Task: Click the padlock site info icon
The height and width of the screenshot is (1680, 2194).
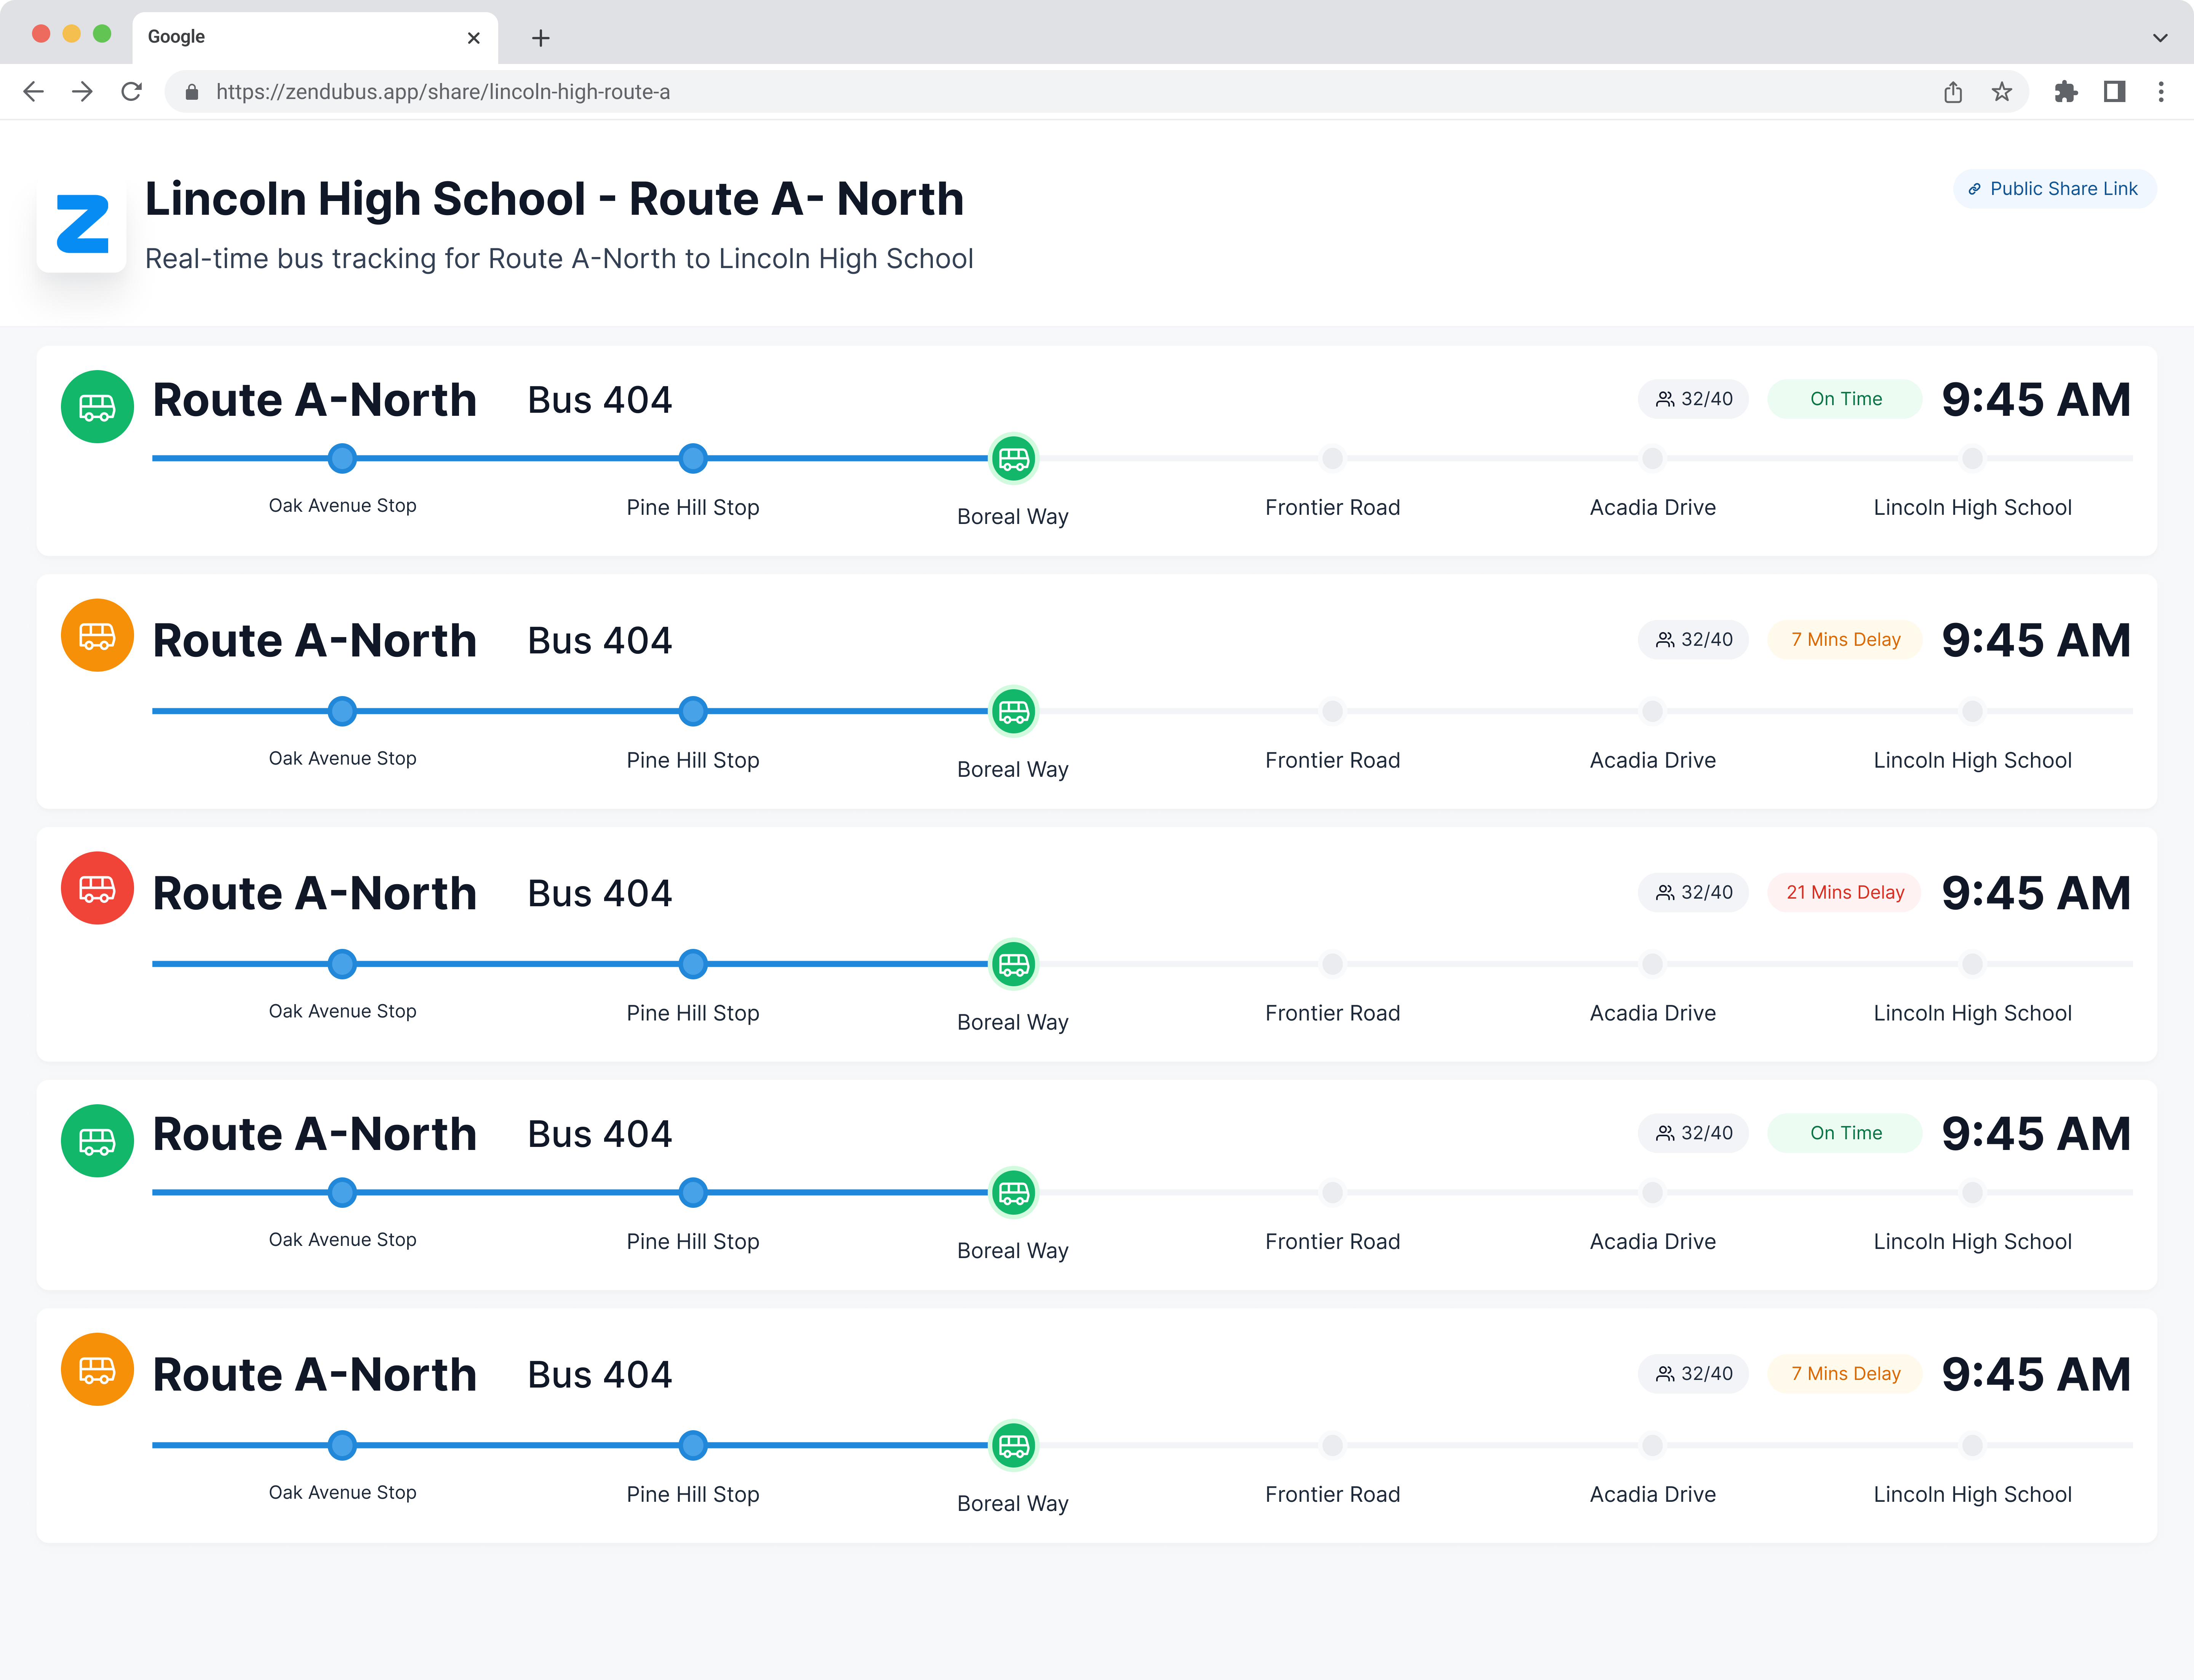Action: (x=192, y=92)
